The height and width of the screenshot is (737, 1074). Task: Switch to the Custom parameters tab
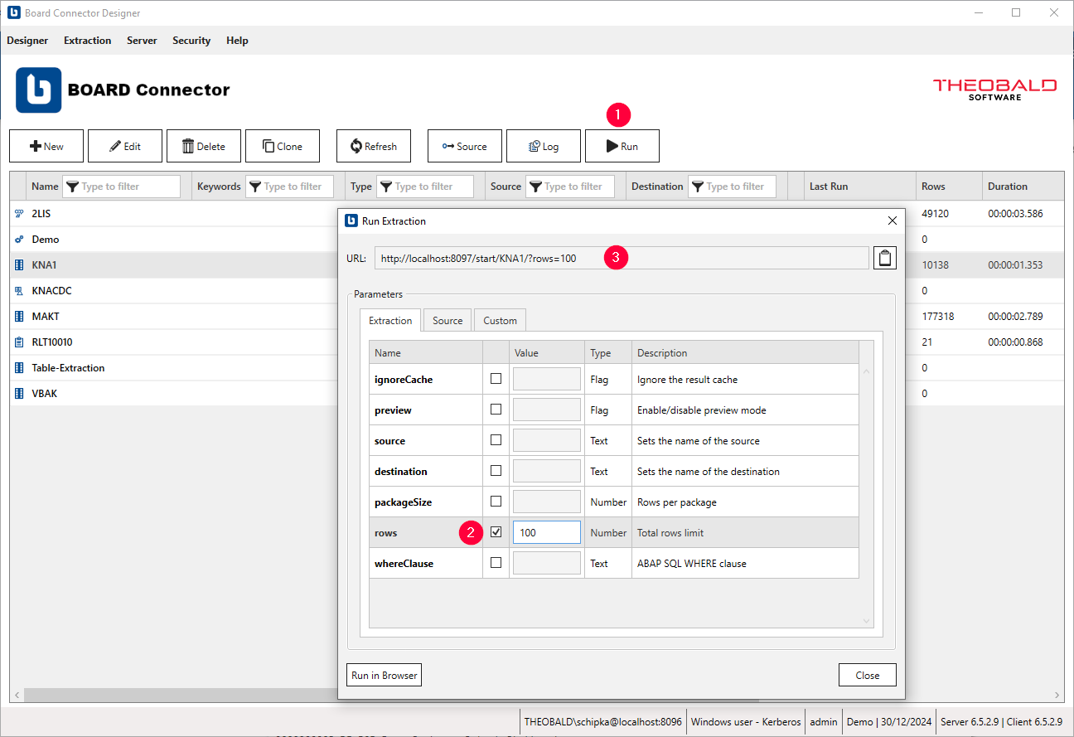click(500, 320)
